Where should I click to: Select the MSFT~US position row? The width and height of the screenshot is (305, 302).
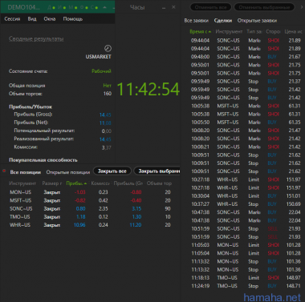pyautogui.click(x=91, y=200)
